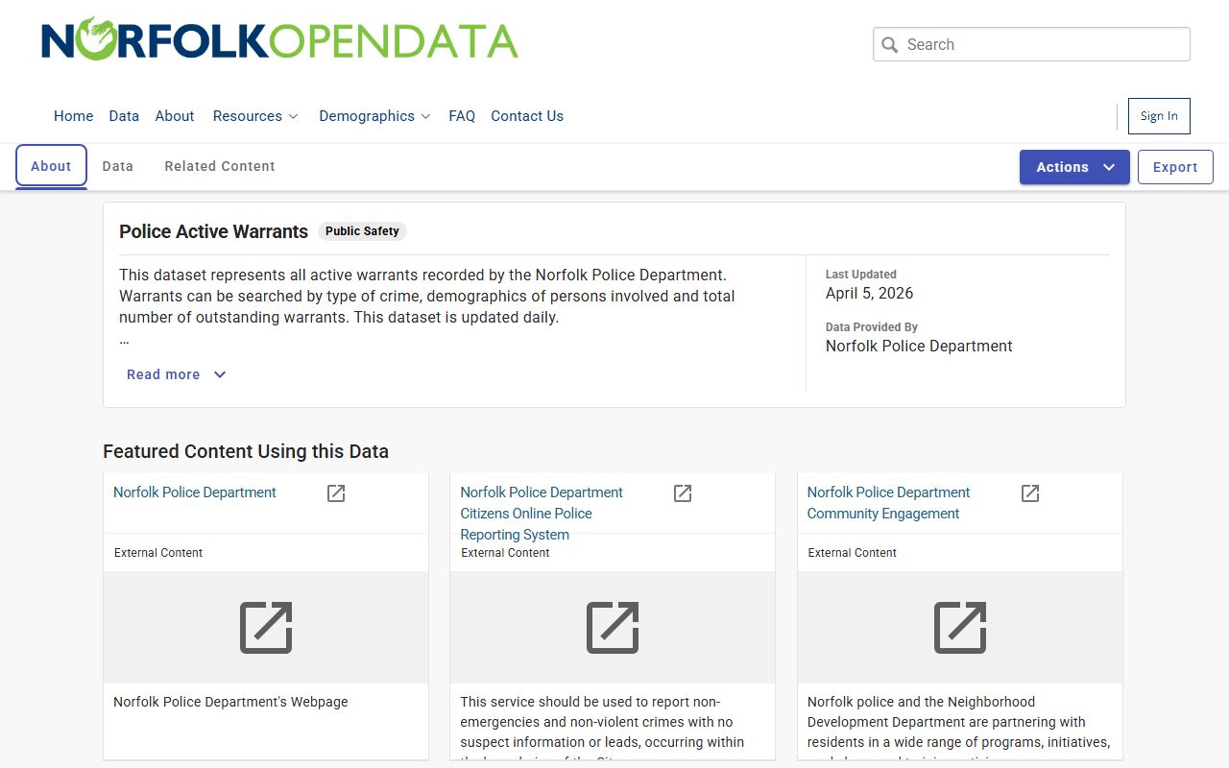
Task: Go to the Home page
Action: click(73, 116)
